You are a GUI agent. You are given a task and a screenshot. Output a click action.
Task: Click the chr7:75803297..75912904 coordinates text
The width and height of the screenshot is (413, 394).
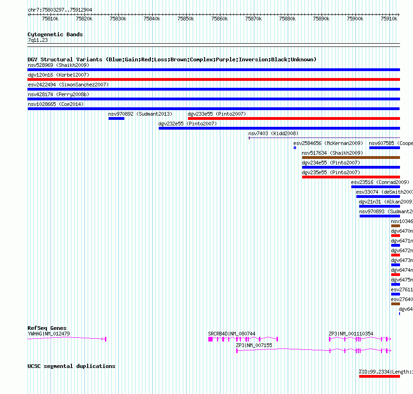click(60, 10)
